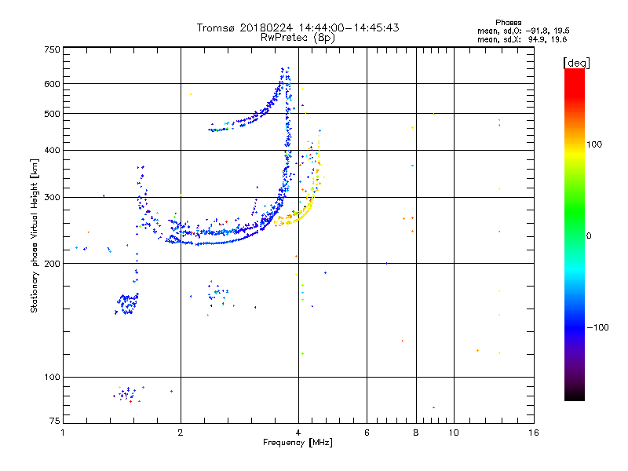Screen dimensions: 628x471
Task: Click the '100' colorbar tick label
Action: coord(594,144)
